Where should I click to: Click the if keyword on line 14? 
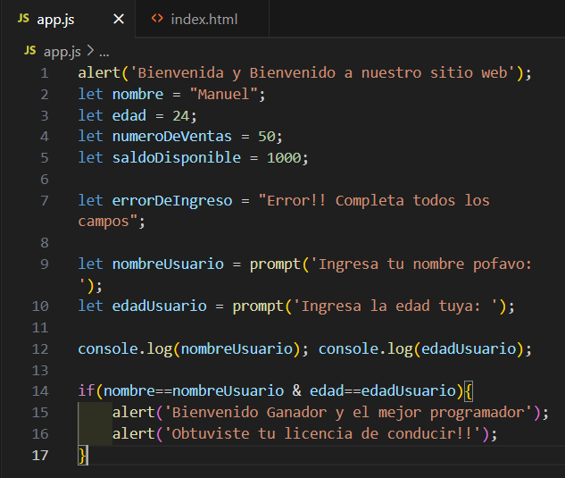(x=87, y=391)
